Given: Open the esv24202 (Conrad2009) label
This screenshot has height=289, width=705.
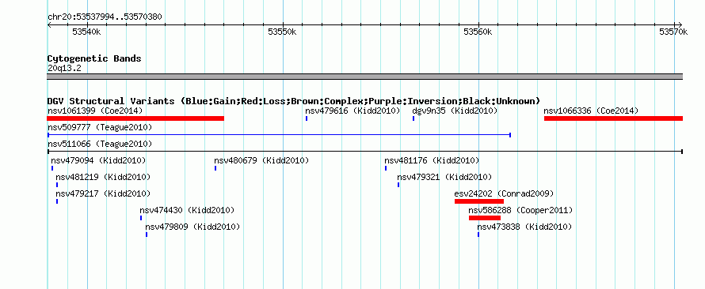Looking at the screenshot, I should (x=504, y=193).
